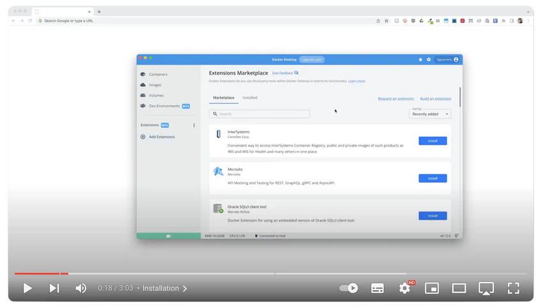Enter fullscreen mode

click(513, 288)
